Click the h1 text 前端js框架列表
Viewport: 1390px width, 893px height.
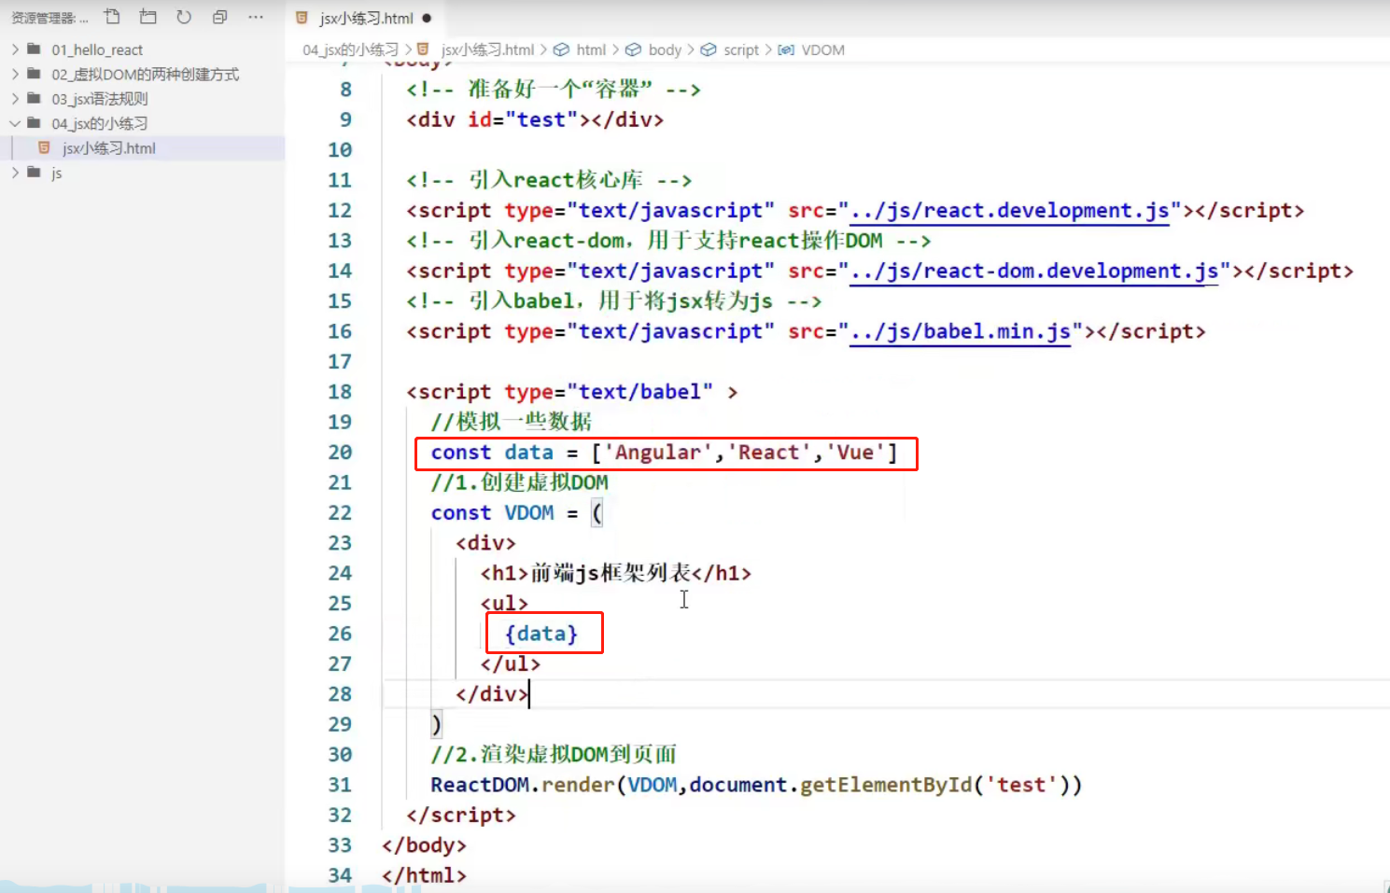(611, 573)
